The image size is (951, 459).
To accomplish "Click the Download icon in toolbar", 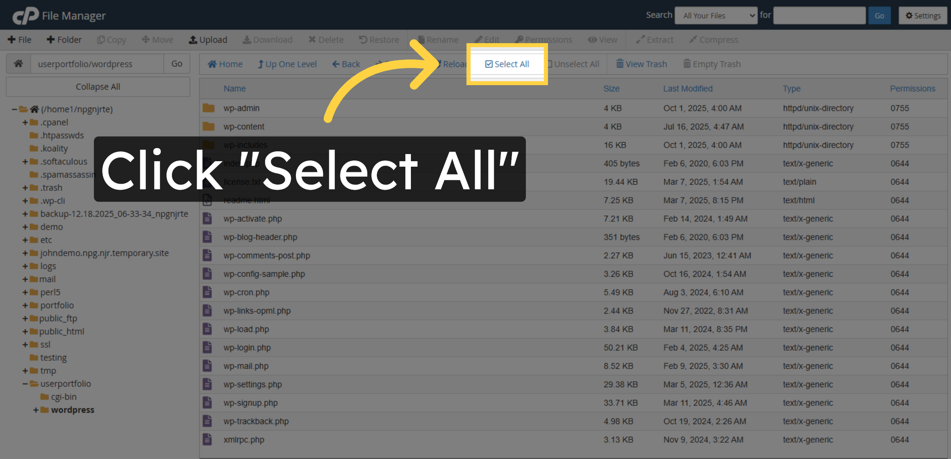I will (267, 40).
